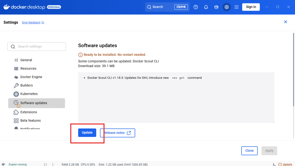Click the Software updates heading
Viewport: 295px width, 166px height.
click(x=97, y=45)
